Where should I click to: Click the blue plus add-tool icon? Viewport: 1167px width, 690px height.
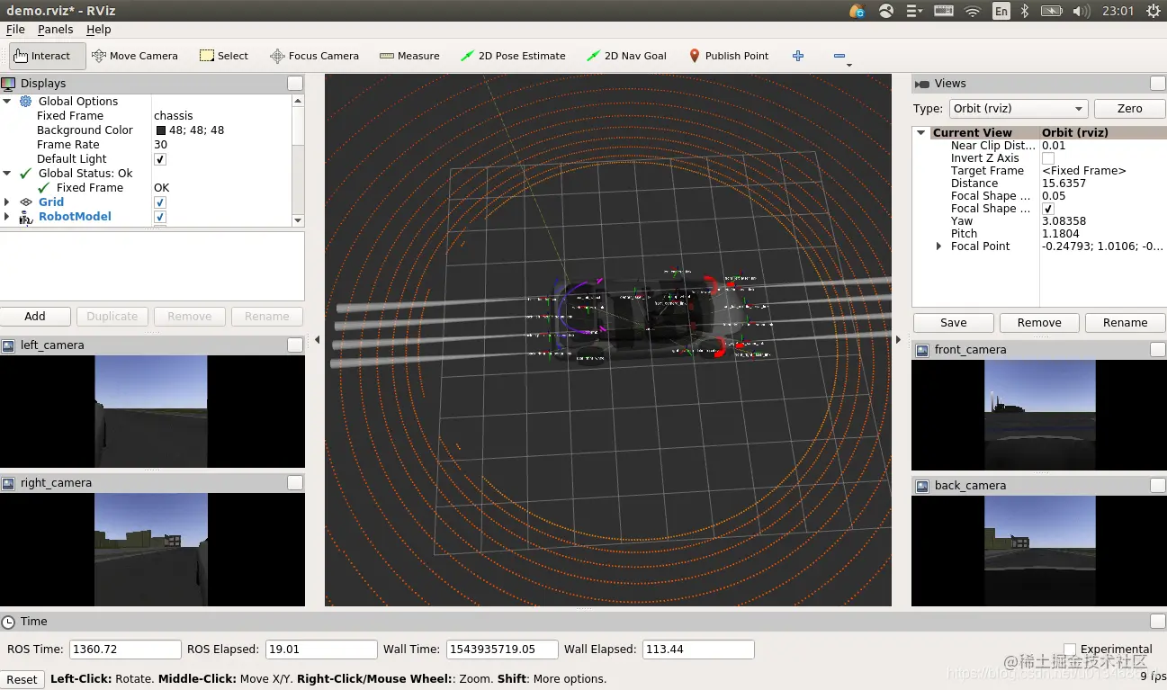(798, 56)
